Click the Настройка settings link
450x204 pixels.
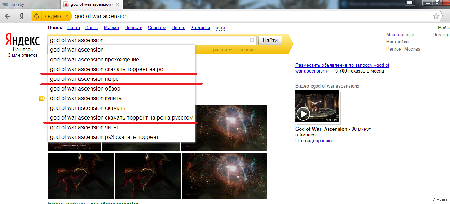[397, 42]
